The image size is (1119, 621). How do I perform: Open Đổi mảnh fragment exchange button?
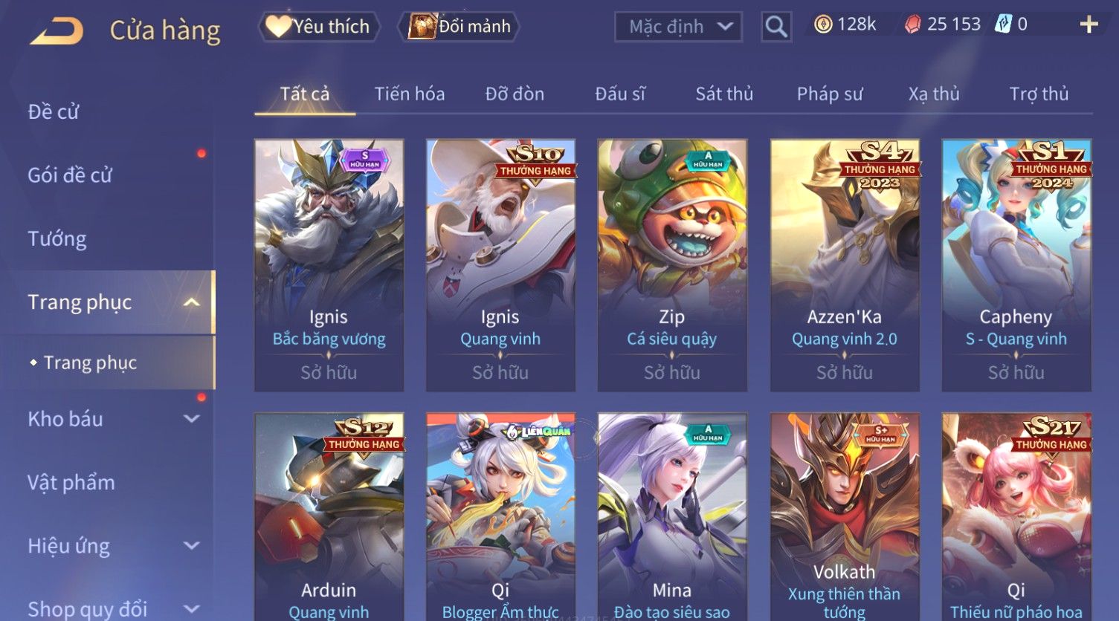point(459,27)
